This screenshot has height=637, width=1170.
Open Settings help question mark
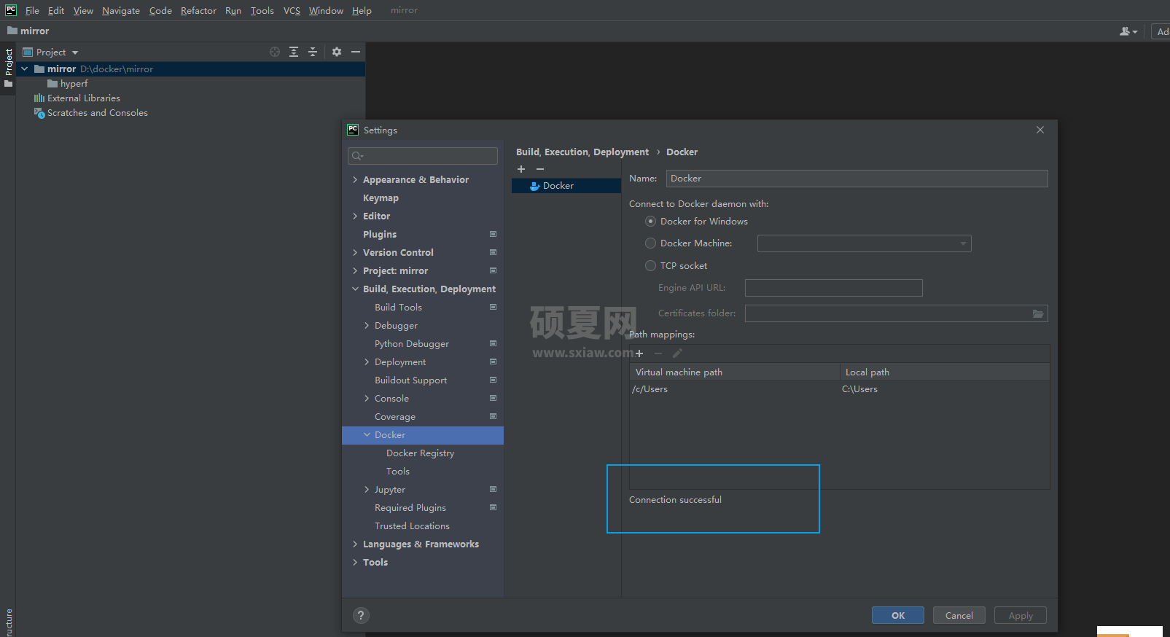[x=361, y=615]
